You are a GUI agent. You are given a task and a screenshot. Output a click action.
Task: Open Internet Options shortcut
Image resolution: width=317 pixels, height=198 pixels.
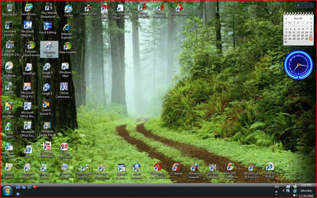tap(9, 151)
